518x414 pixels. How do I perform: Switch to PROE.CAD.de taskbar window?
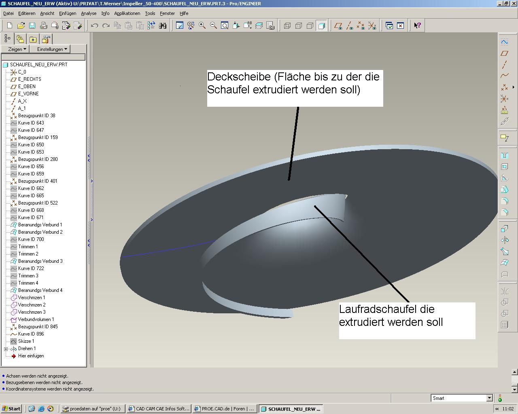(x=225, y=409)
